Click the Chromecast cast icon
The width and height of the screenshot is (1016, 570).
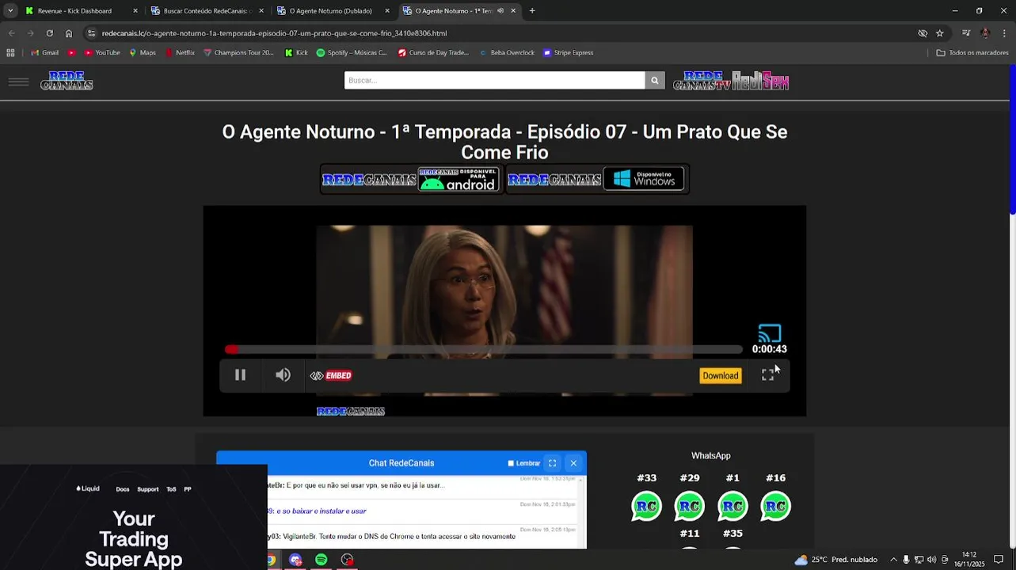pos(770,333)
